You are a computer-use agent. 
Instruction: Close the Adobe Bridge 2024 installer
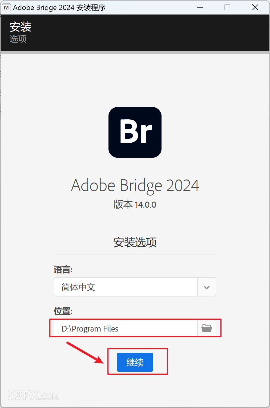[x=255, y=7]
